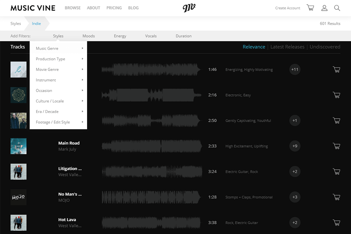Click the 601 Results count

330,23
